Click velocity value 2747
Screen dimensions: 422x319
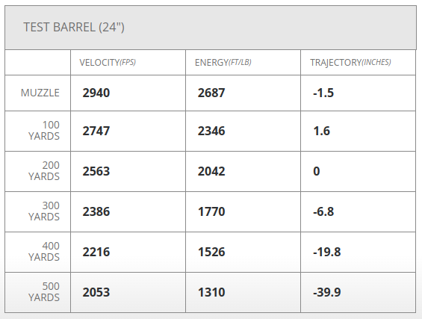tap(96, 131)
